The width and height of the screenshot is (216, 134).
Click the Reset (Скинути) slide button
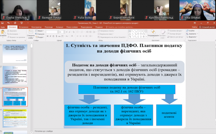40,34
